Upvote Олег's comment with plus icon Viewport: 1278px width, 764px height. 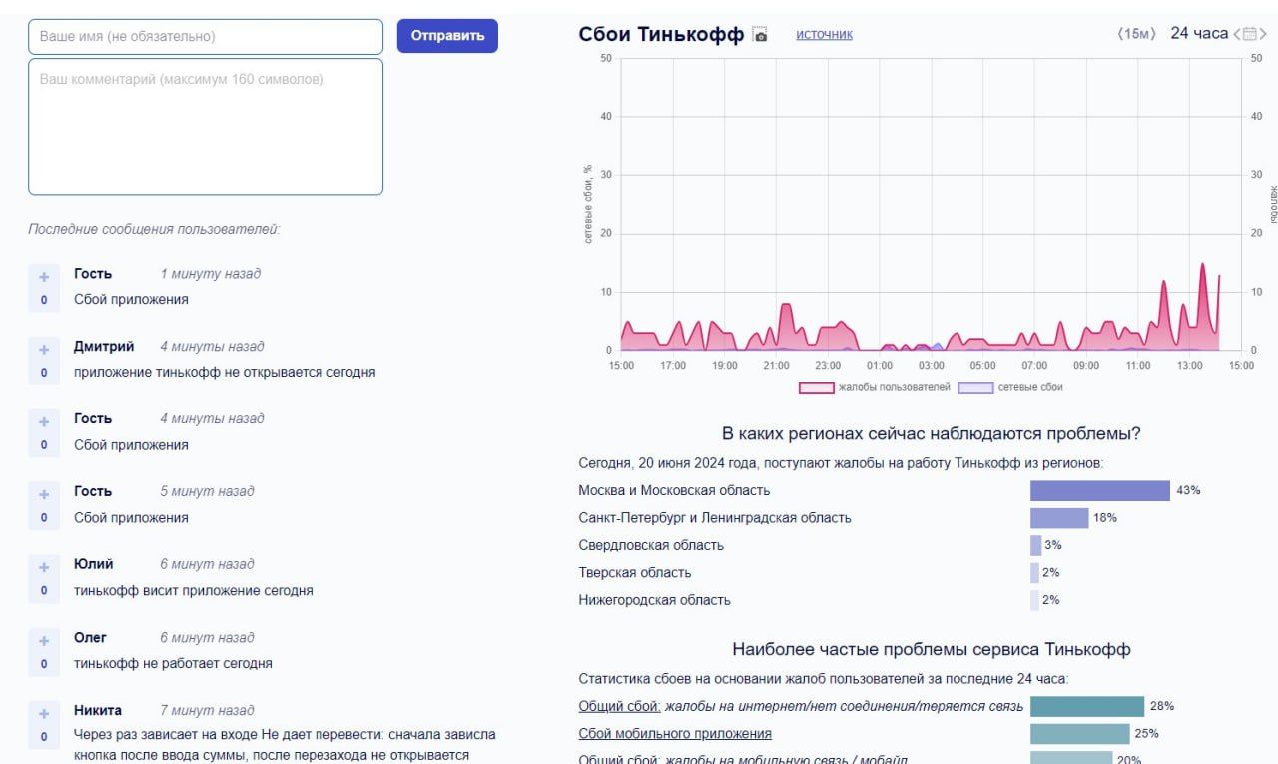click(x=44, y=640)
